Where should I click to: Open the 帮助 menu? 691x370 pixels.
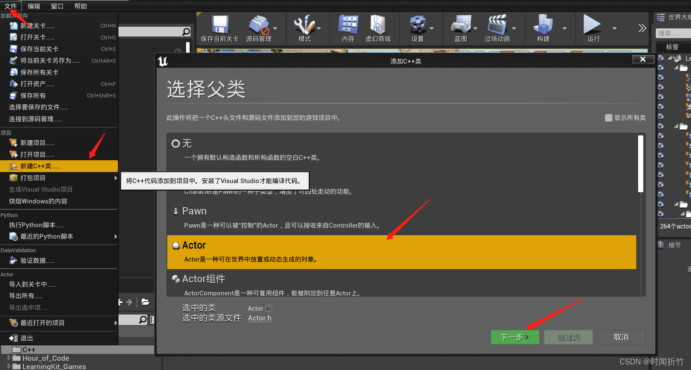point(81,6)
